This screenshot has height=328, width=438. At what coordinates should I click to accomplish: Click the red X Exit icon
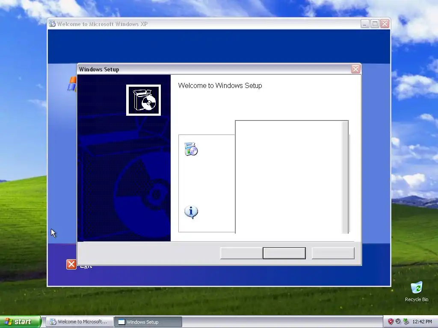pos(71,264)
